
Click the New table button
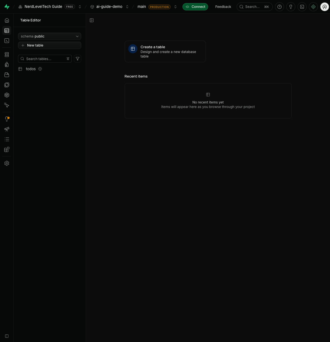coord(50,45)
